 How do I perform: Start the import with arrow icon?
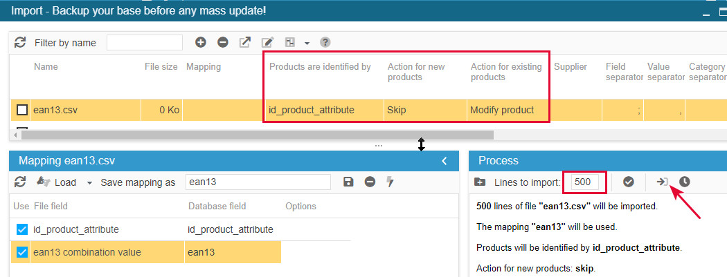663,182
